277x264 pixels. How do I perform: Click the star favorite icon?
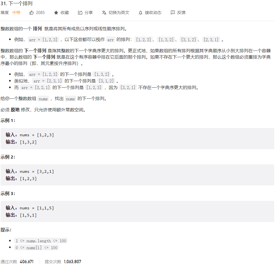pyautogui.click(x=56, y=13)
